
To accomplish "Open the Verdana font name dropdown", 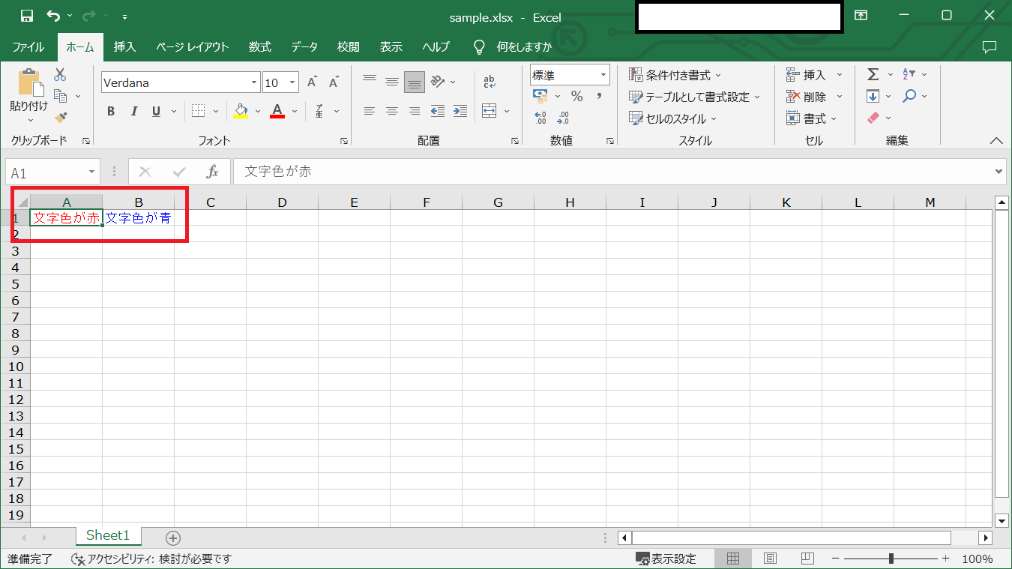I will tap(255, 82).
